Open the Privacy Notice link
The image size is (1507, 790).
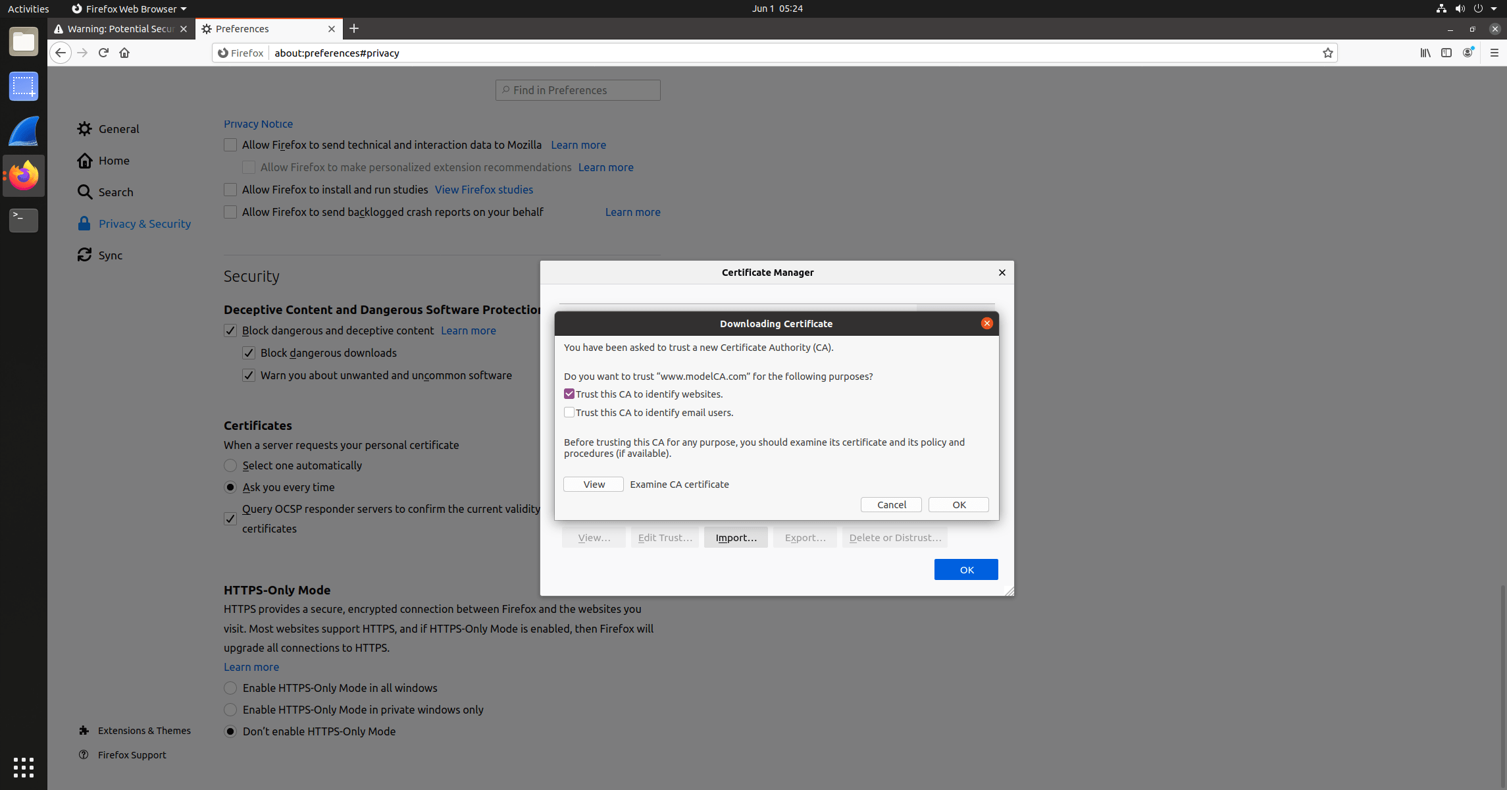point(258,124)
